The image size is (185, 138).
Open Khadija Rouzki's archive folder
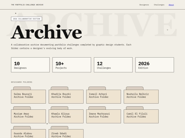click(66, 95)
